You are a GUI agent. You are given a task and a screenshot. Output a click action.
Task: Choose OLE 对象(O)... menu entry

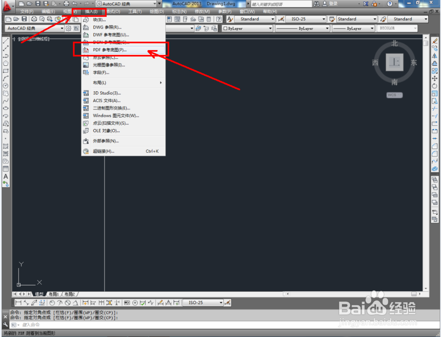(123, 131)
